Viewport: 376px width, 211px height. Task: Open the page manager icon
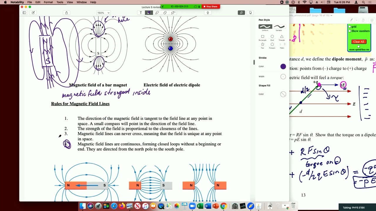[x=250, y=13]
